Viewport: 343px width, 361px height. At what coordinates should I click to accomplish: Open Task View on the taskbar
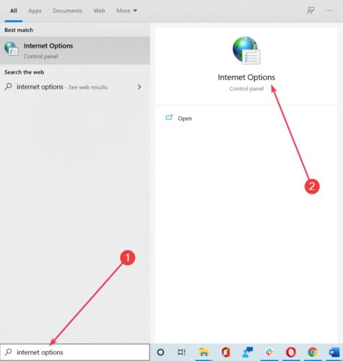tap(181, 352)
